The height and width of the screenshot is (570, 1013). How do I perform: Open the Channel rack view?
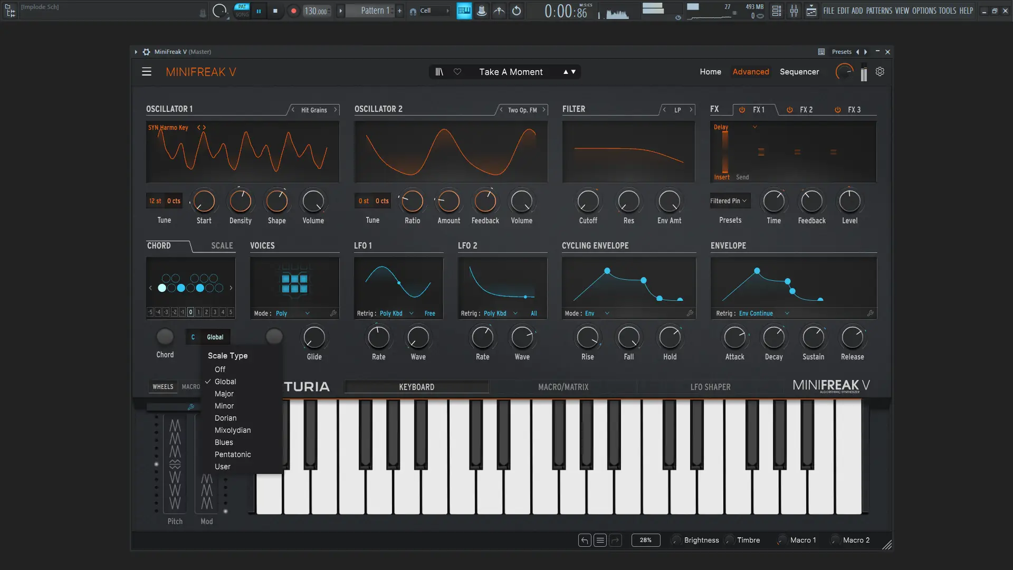(x=776, y=11)
